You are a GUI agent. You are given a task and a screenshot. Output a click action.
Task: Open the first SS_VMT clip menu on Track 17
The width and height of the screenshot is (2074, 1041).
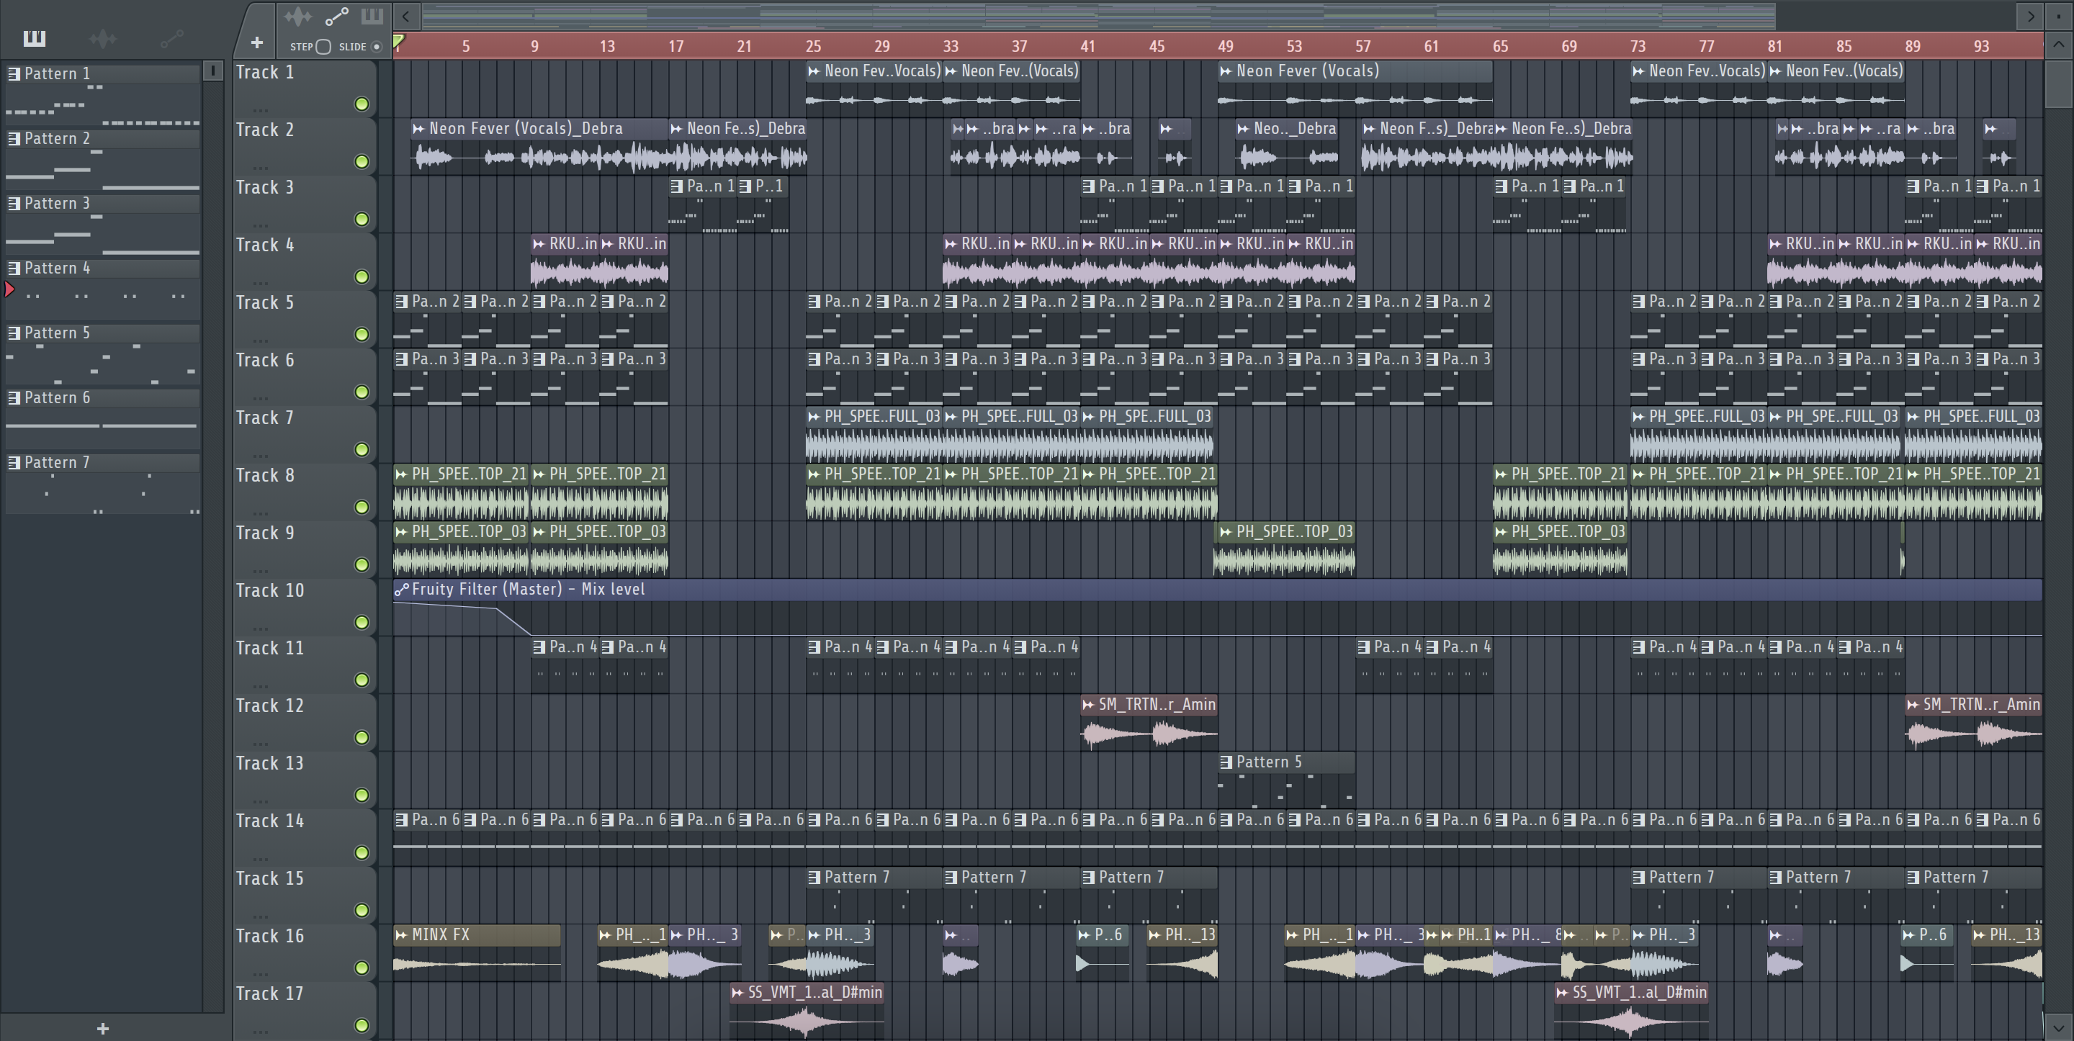click(x=737, y=993)
